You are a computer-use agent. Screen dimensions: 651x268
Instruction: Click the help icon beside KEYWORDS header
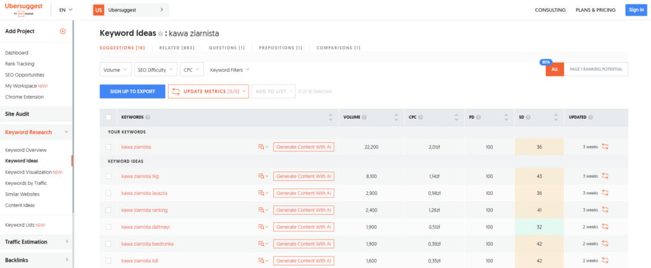pos(147,117)
